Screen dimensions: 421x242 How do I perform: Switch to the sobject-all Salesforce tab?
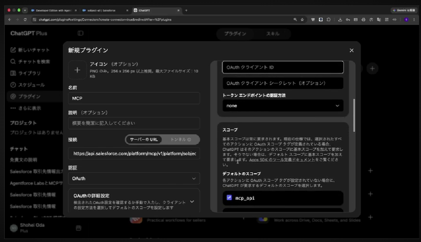point(101,10)
